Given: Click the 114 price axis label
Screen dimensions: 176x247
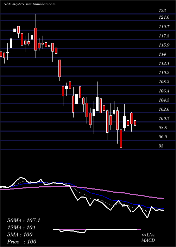Looking at the screenshot, I should 162,54.
